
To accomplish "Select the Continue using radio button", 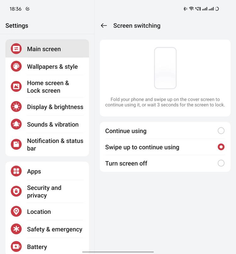I will coord(221,131).
